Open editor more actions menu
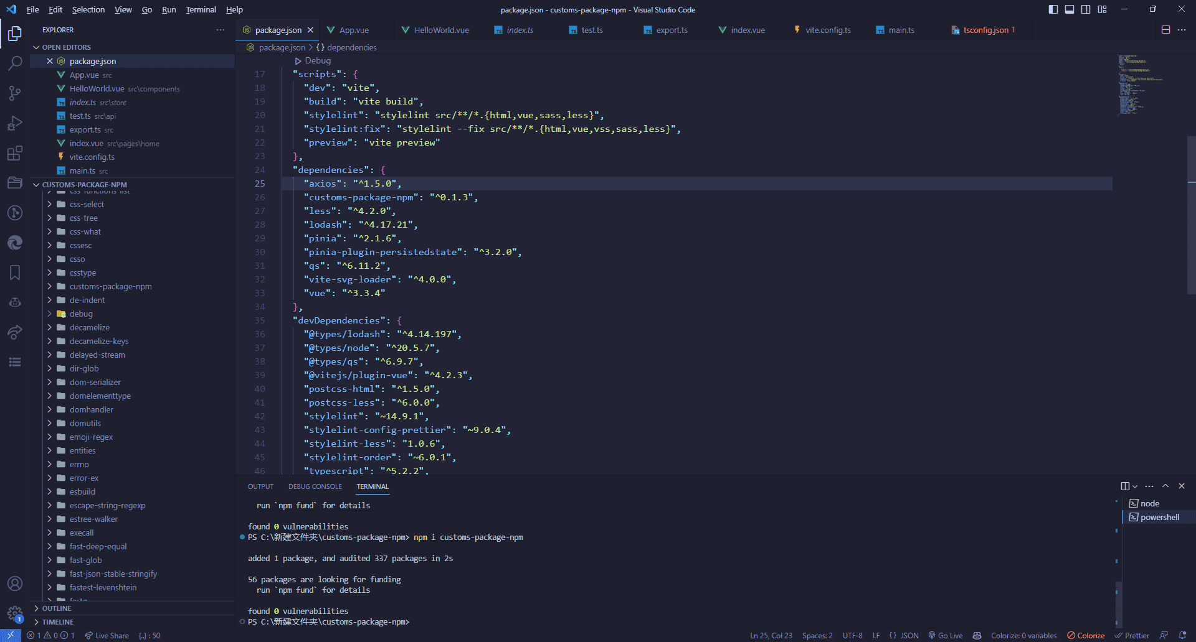 pos(1182,30)
